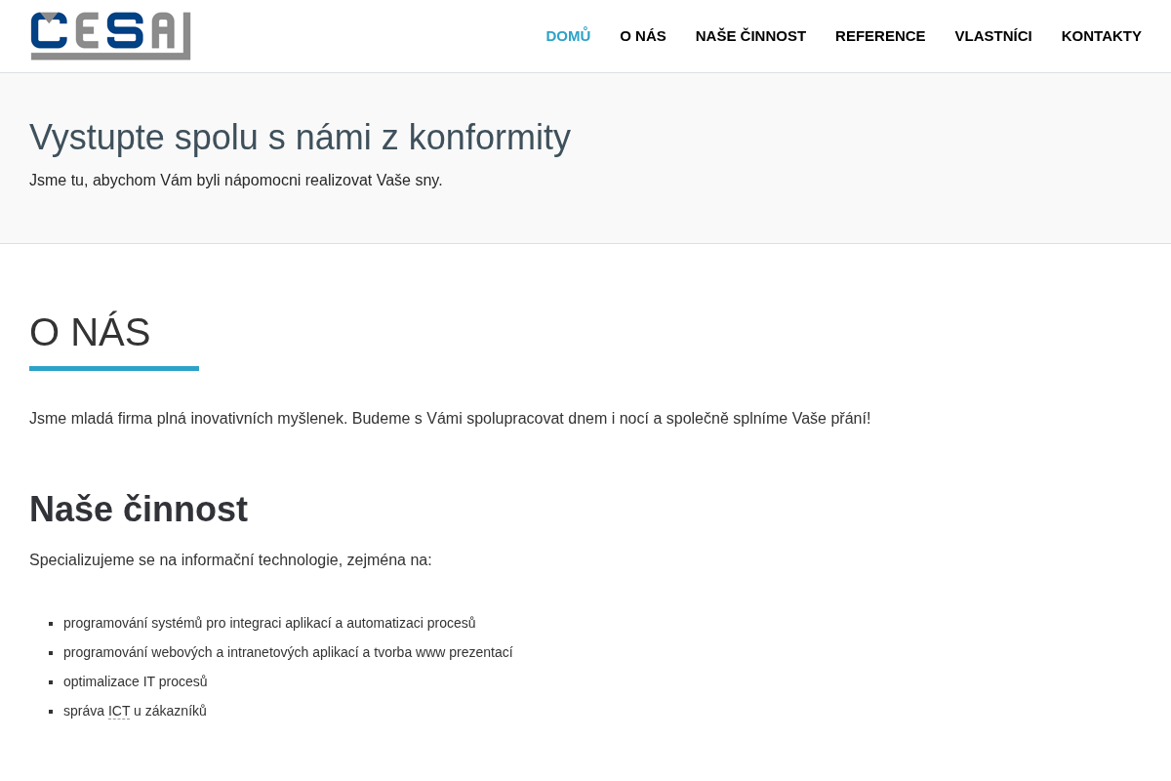Click the list item "správa ICT u zákazníků"
Viewport: 1171px width, 781px height.
tap(135, 711)
